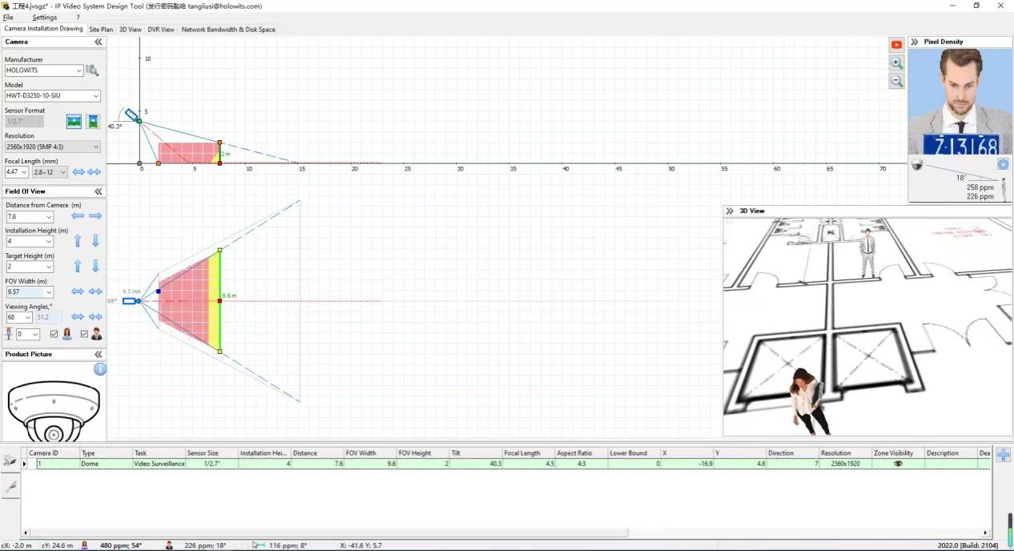Viewport: 1014px width, 551px height.
Task: Open the Resolution dropdown
Action: pyautogui.click(x=96, y=147)
